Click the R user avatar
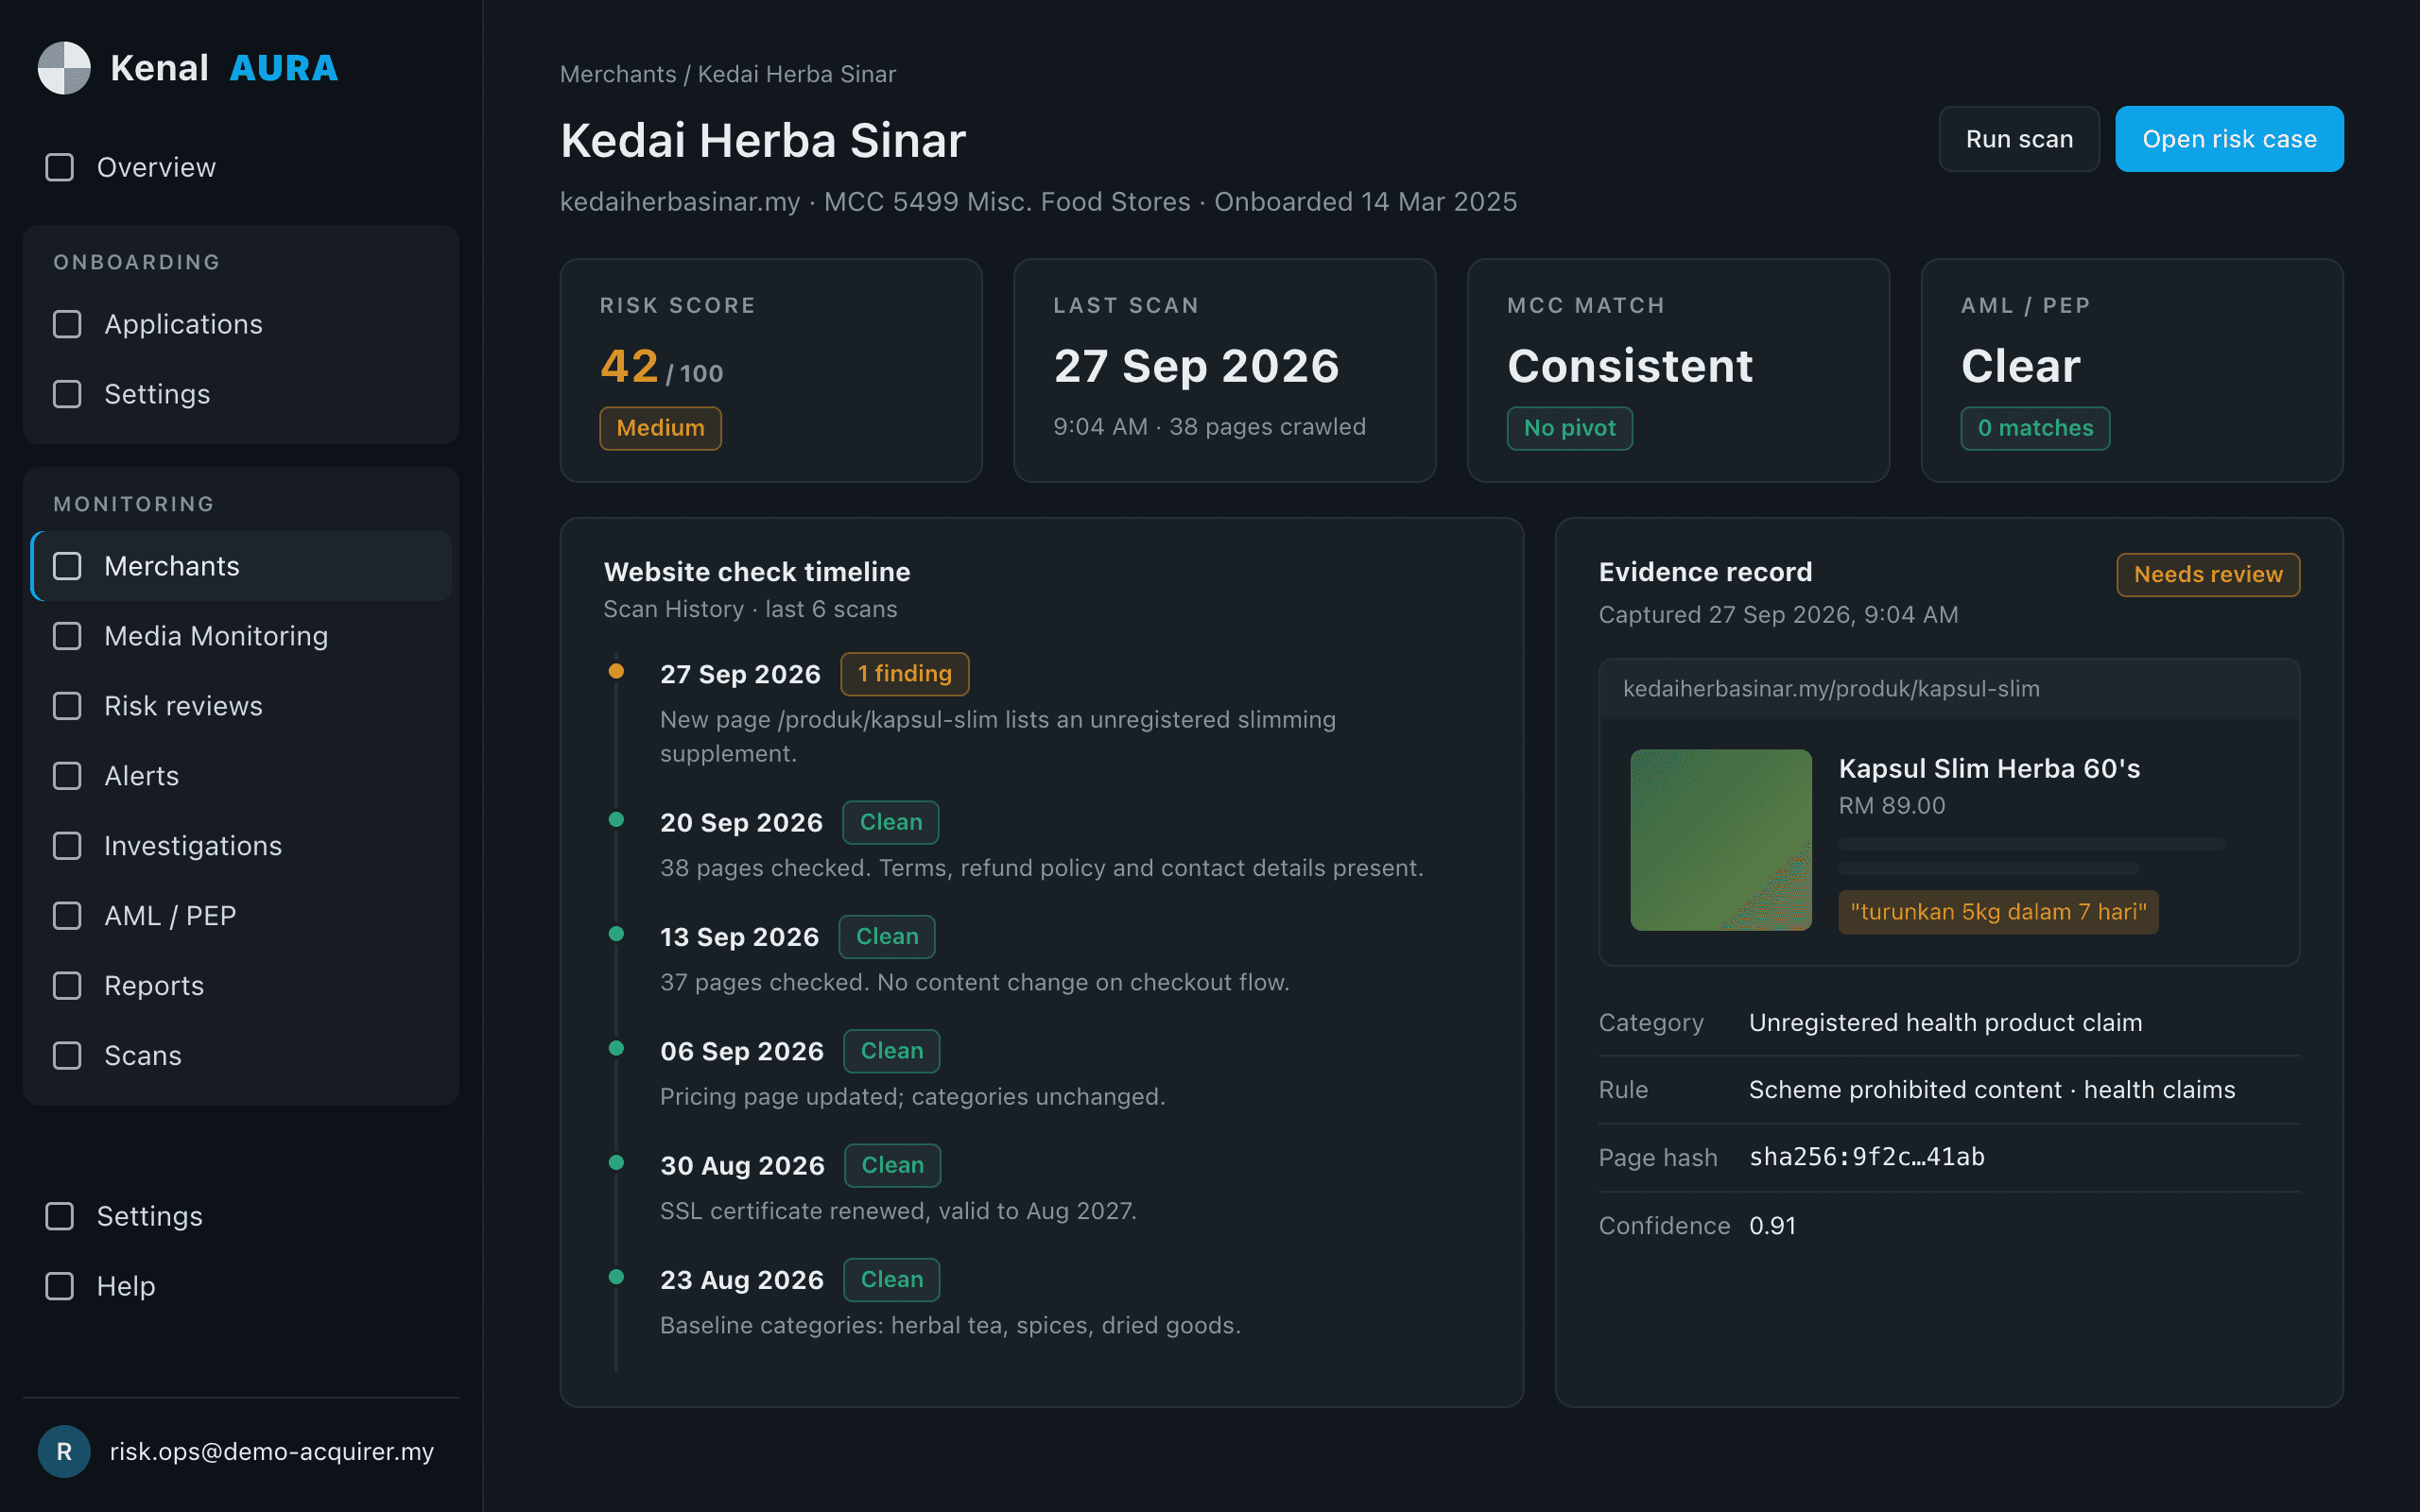 pyautogui.click(x=64, y=1451)
